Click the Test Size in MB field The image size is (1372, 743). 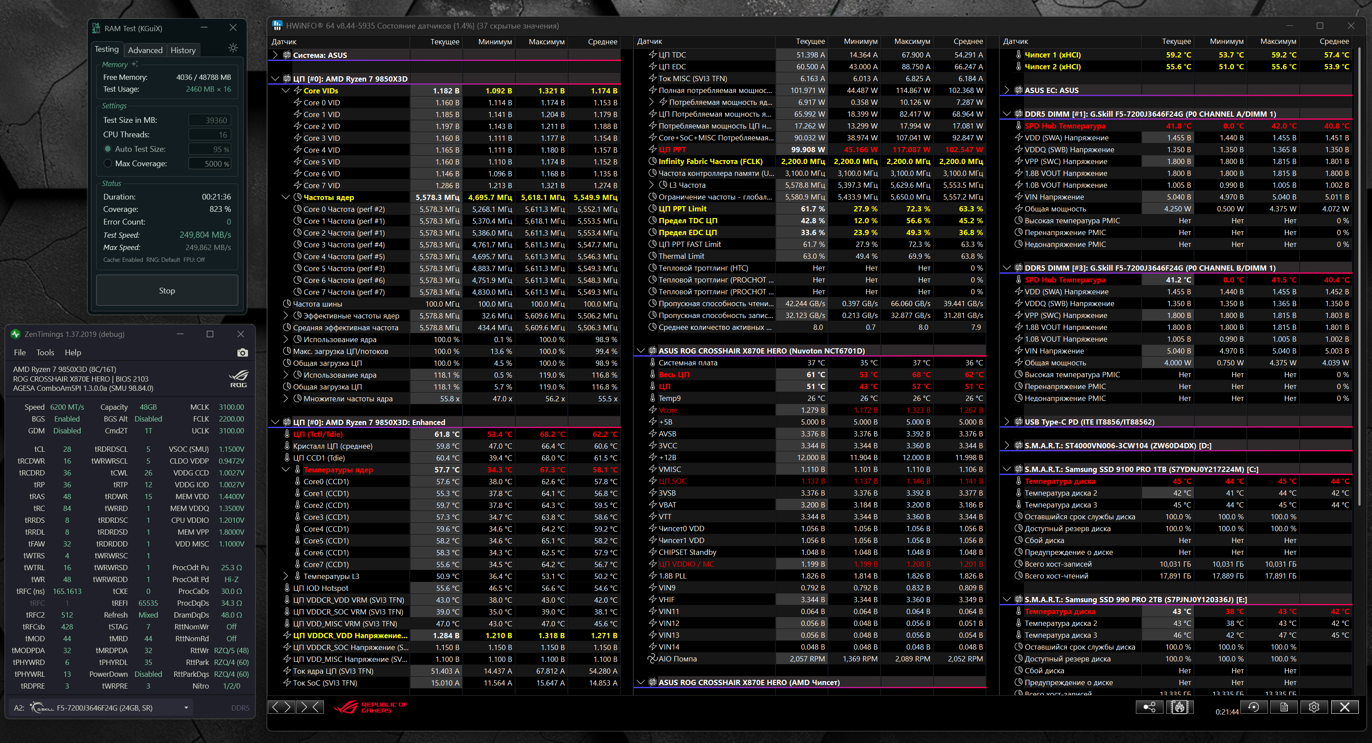click(x=210, y=120)
